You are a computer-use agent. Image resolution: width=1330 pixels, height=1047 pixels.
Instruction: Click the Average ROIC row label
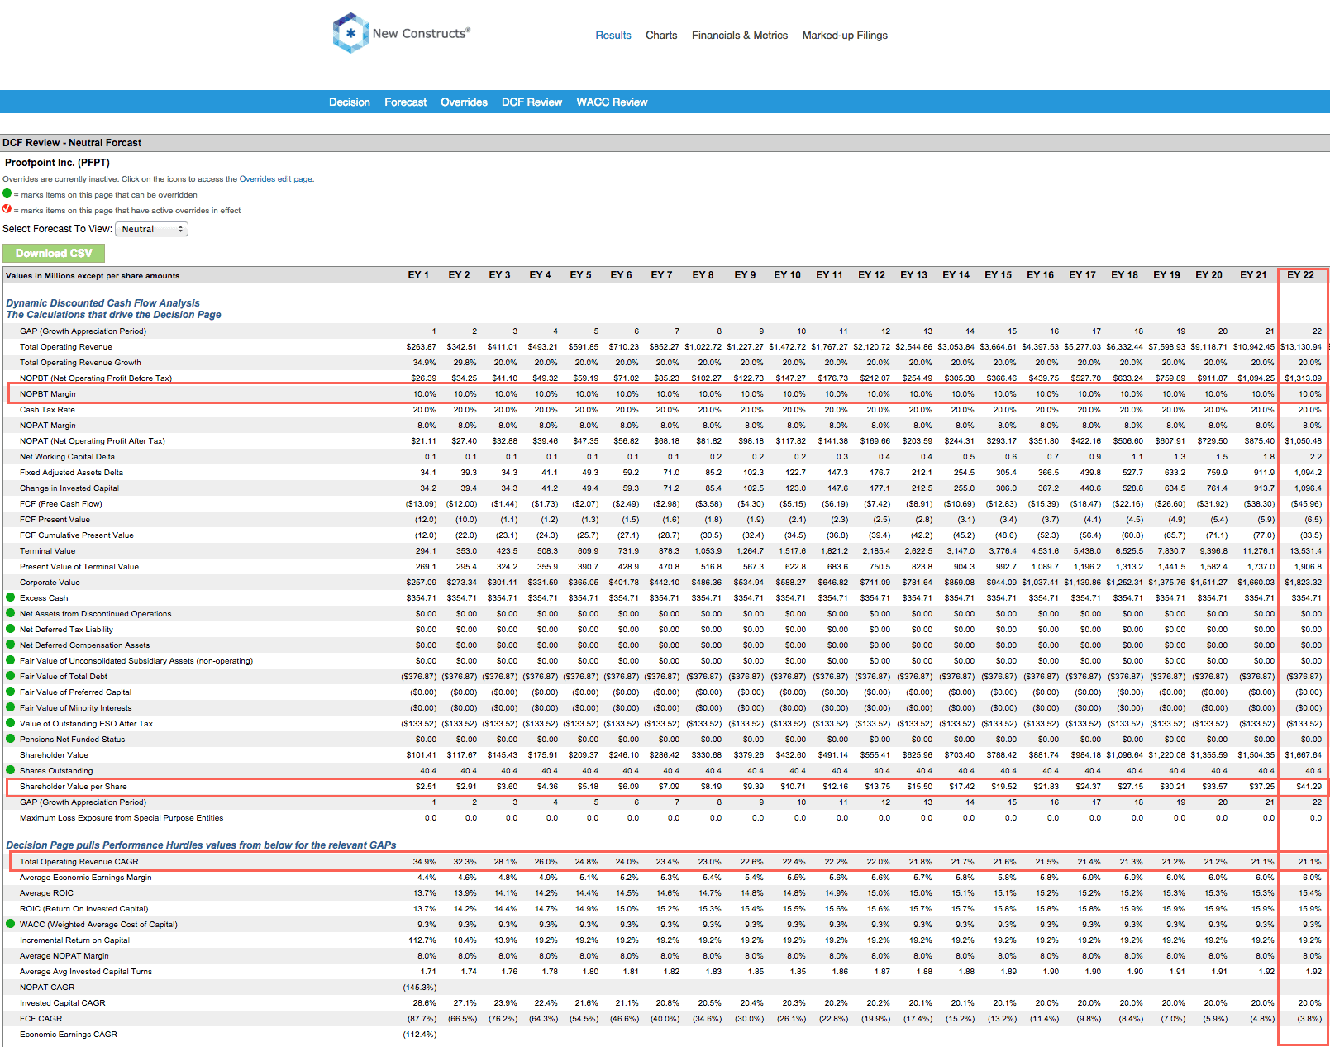click(x=46, y=892)
